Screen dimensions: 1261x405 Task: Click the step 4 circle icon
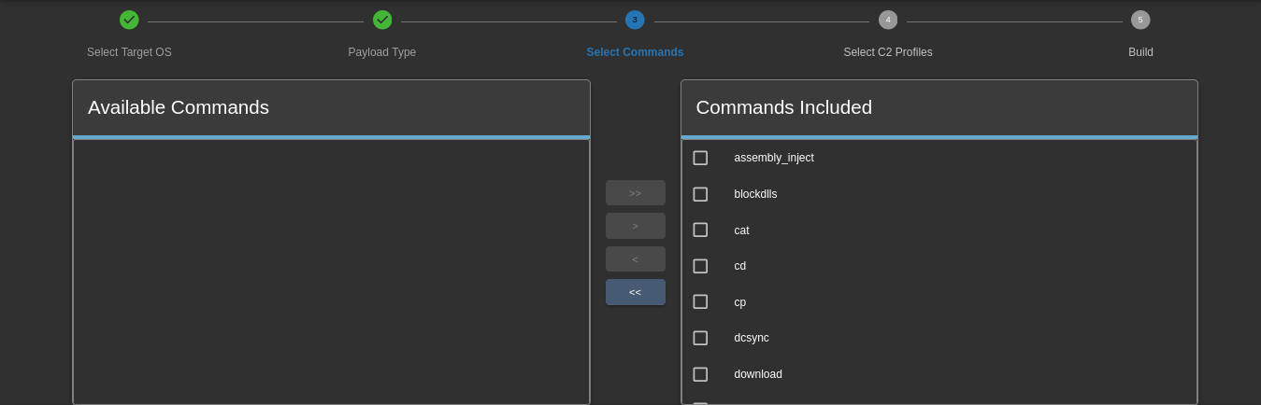pyautogui.click(x=888, y=20)
